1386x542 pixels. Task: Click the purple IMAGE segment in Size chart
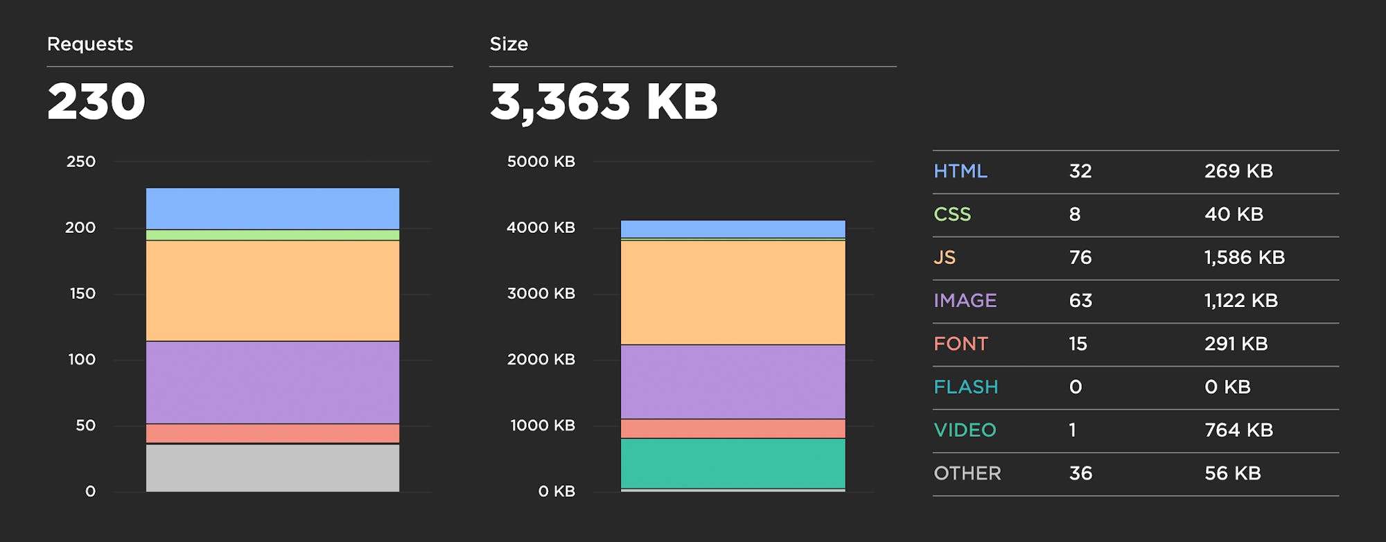(733, 382)
